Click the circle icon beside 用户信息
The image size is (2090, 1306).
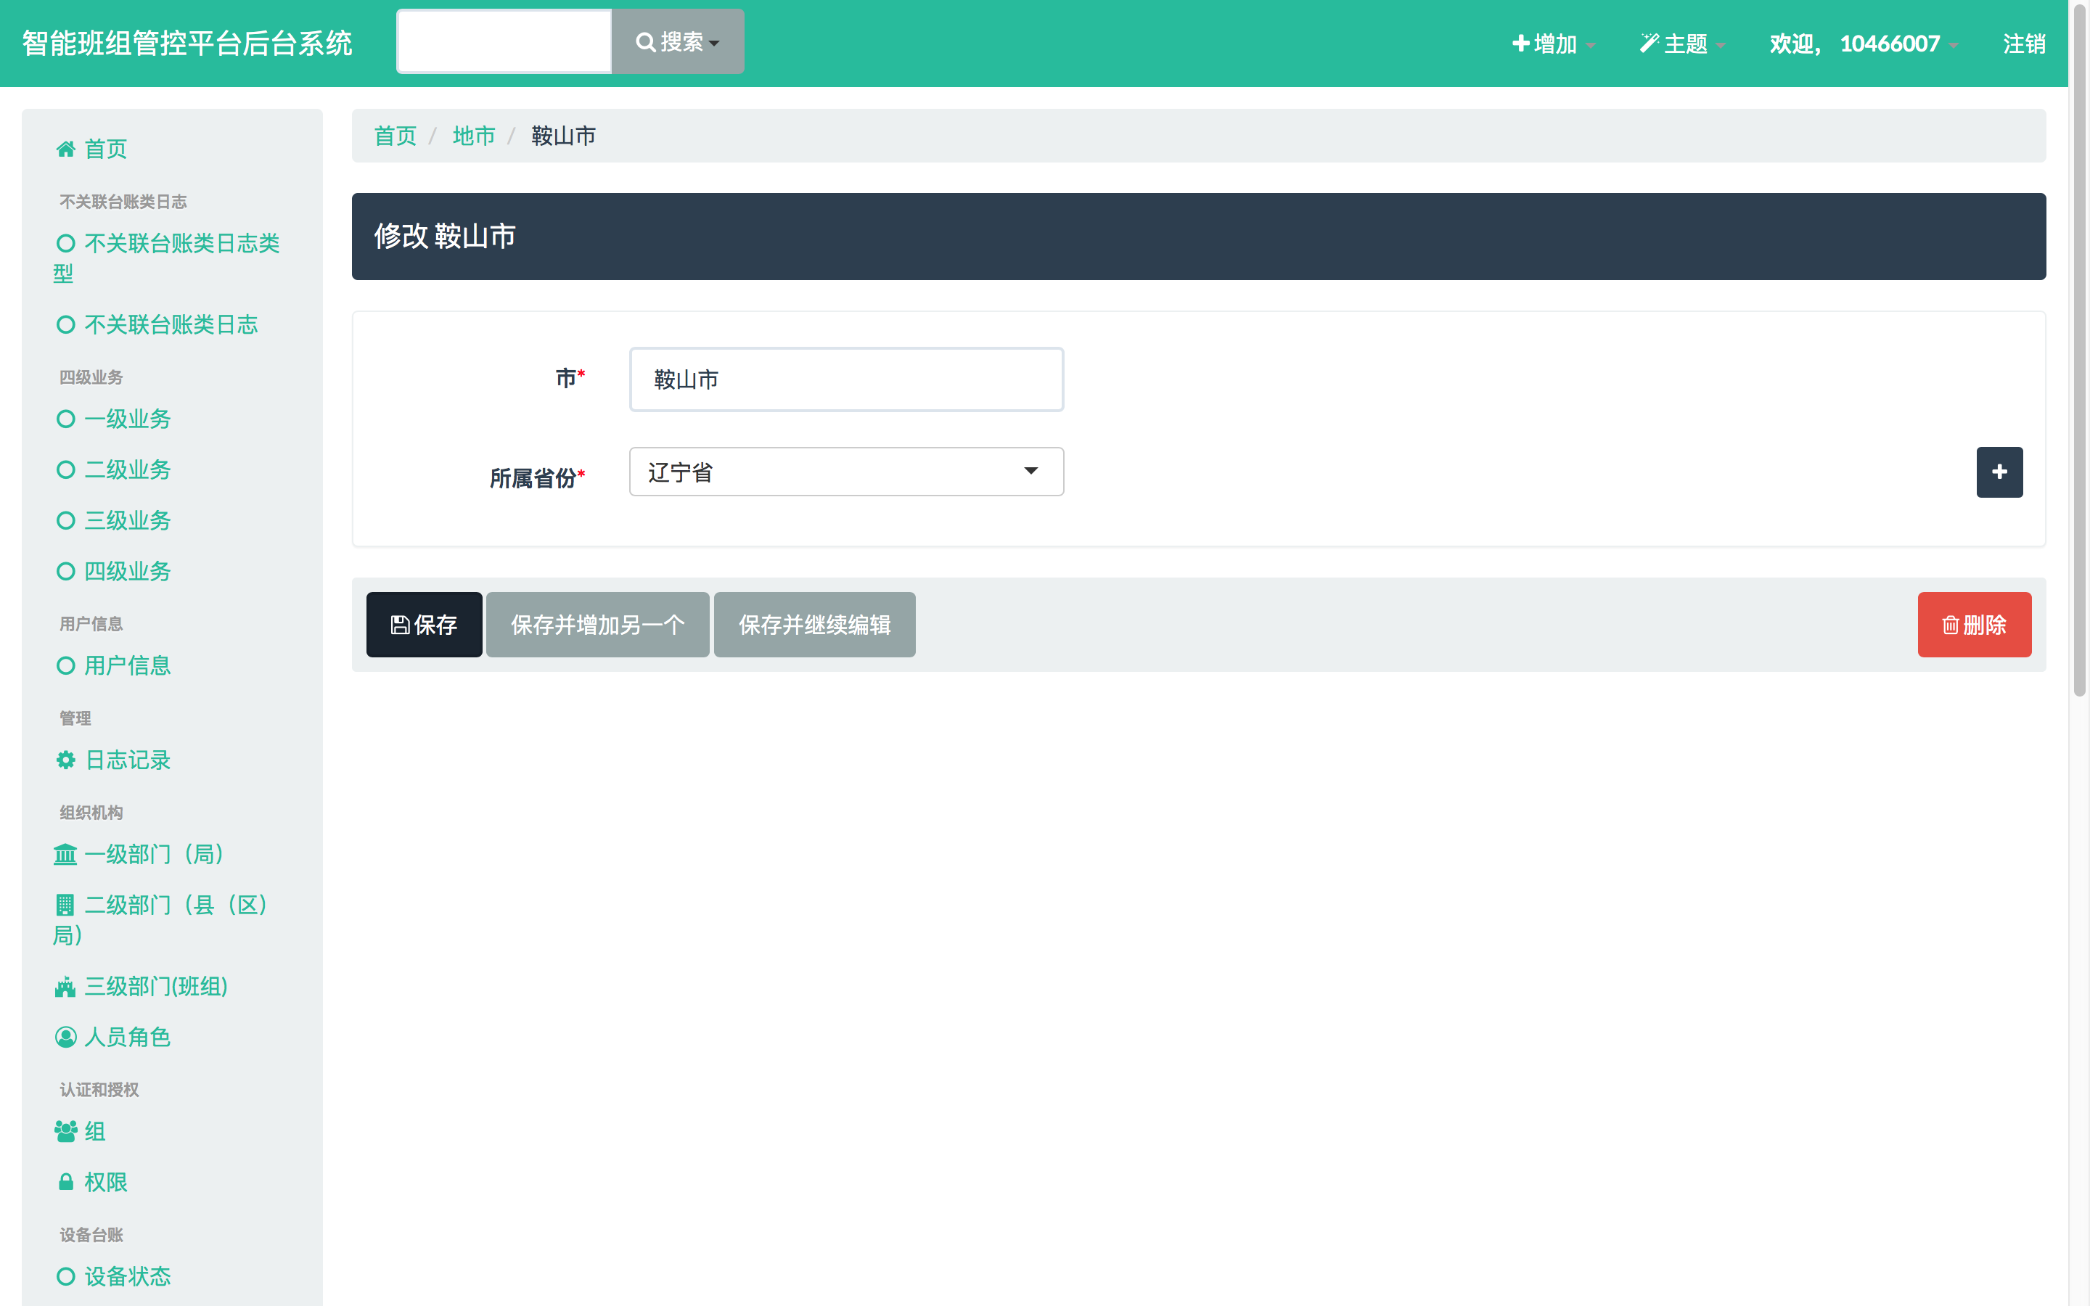(65, 666)
